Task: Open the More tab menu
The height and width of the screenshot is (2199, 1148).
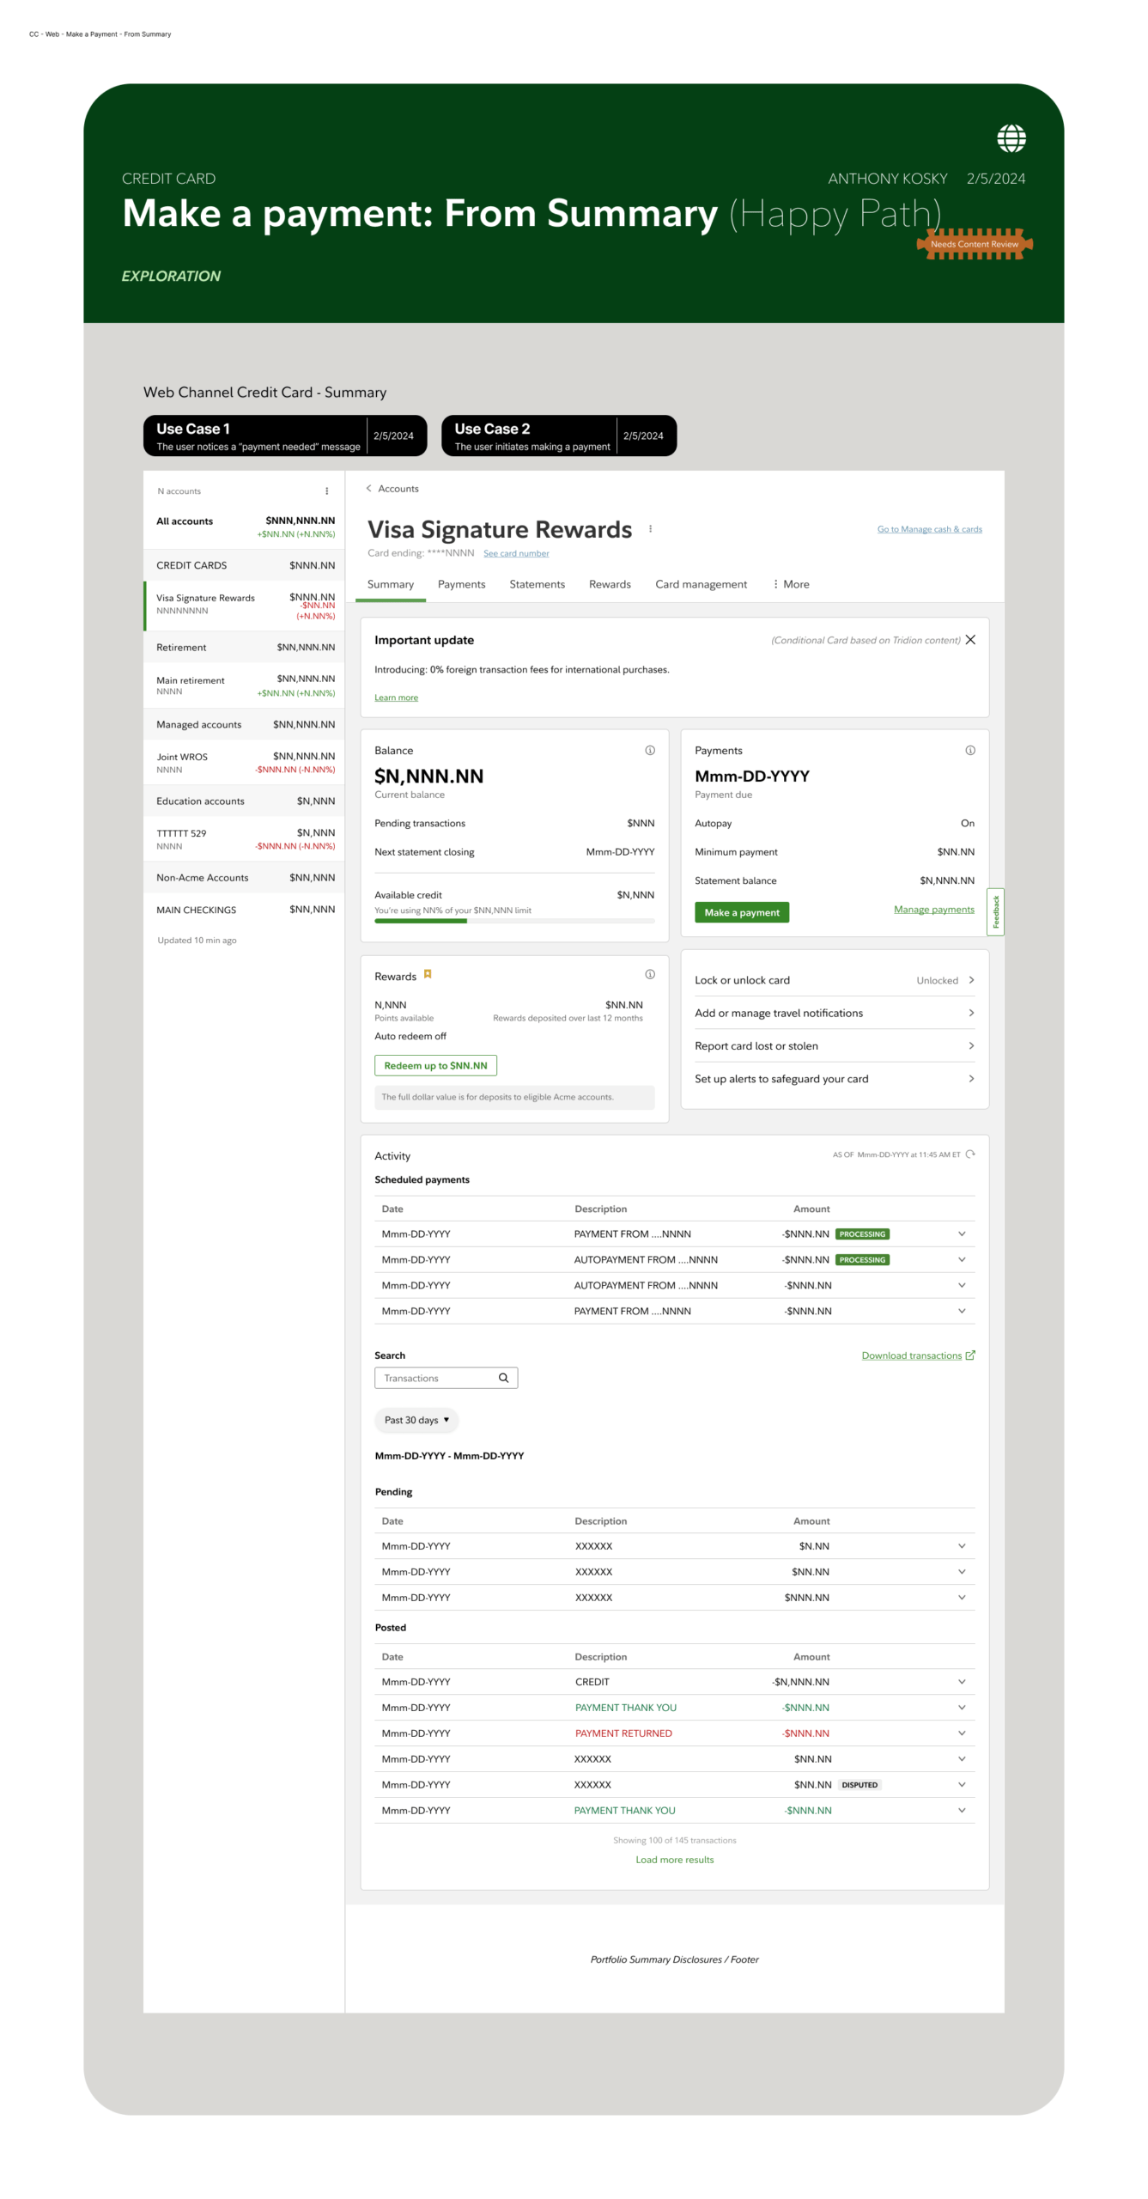Action: tap(791, 584)
